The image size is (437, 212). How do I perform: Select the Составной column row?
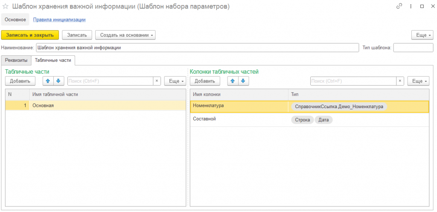[309, 120]
